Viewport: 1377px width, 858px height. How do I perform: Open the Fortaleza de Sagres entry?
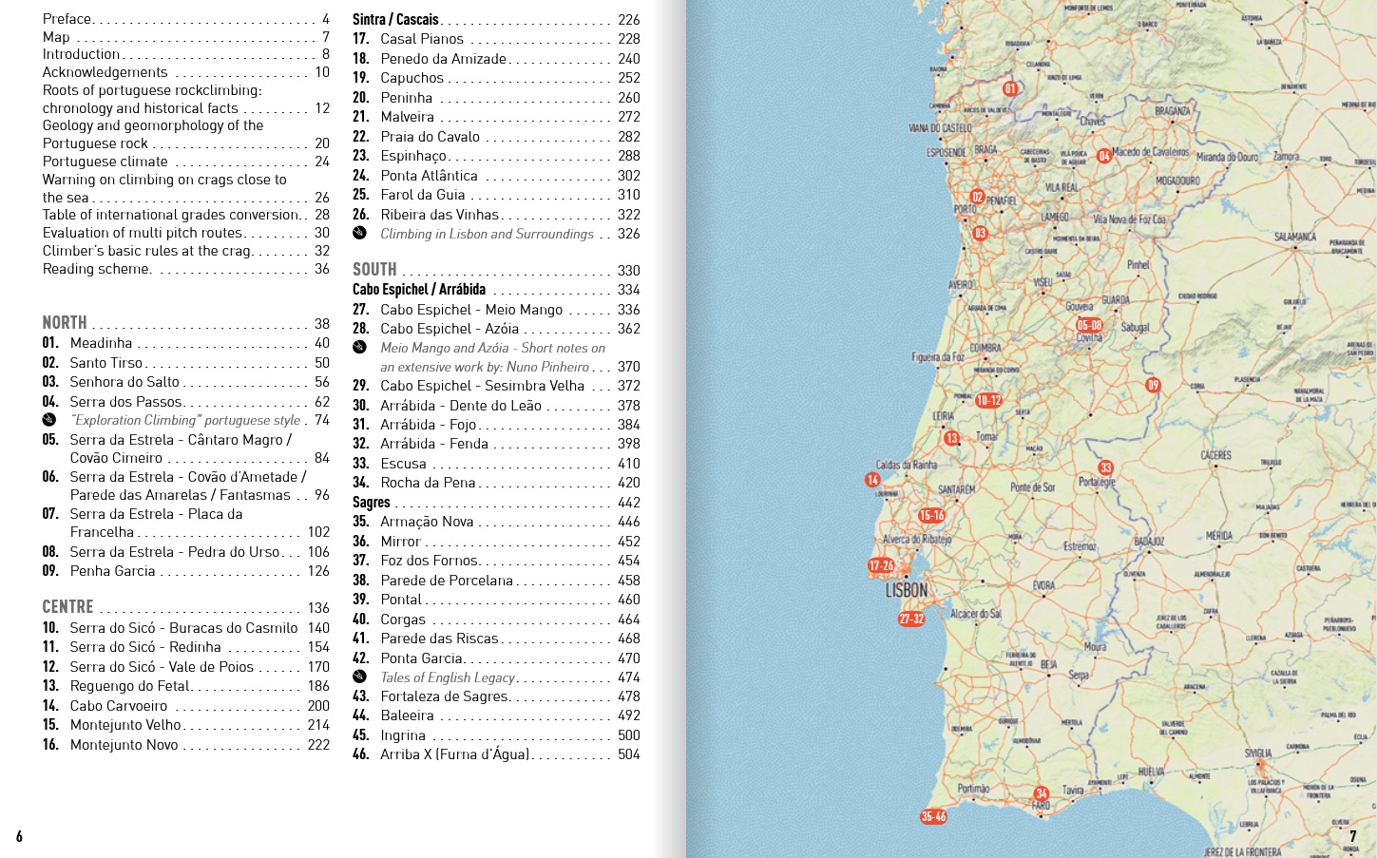point(444,696)
